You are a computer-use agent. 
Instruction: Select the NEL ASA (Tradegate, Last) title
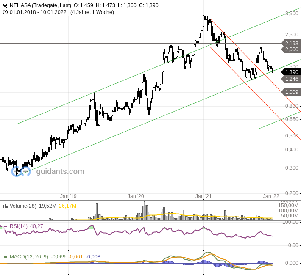pos(40,5)
